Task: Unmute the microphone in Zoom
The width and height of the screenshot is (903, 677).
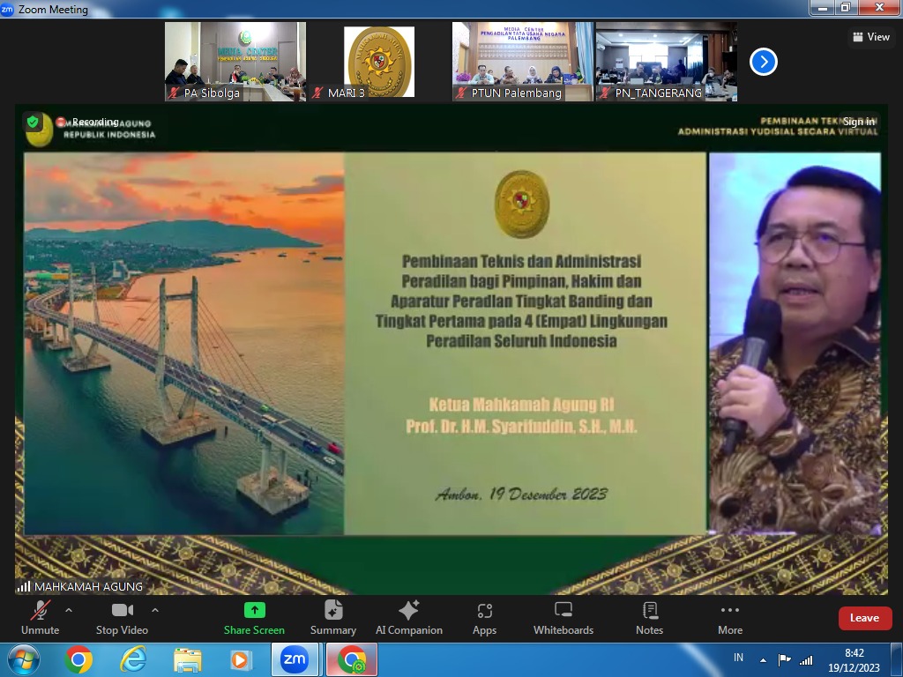Action: click(x=40, y=617)
